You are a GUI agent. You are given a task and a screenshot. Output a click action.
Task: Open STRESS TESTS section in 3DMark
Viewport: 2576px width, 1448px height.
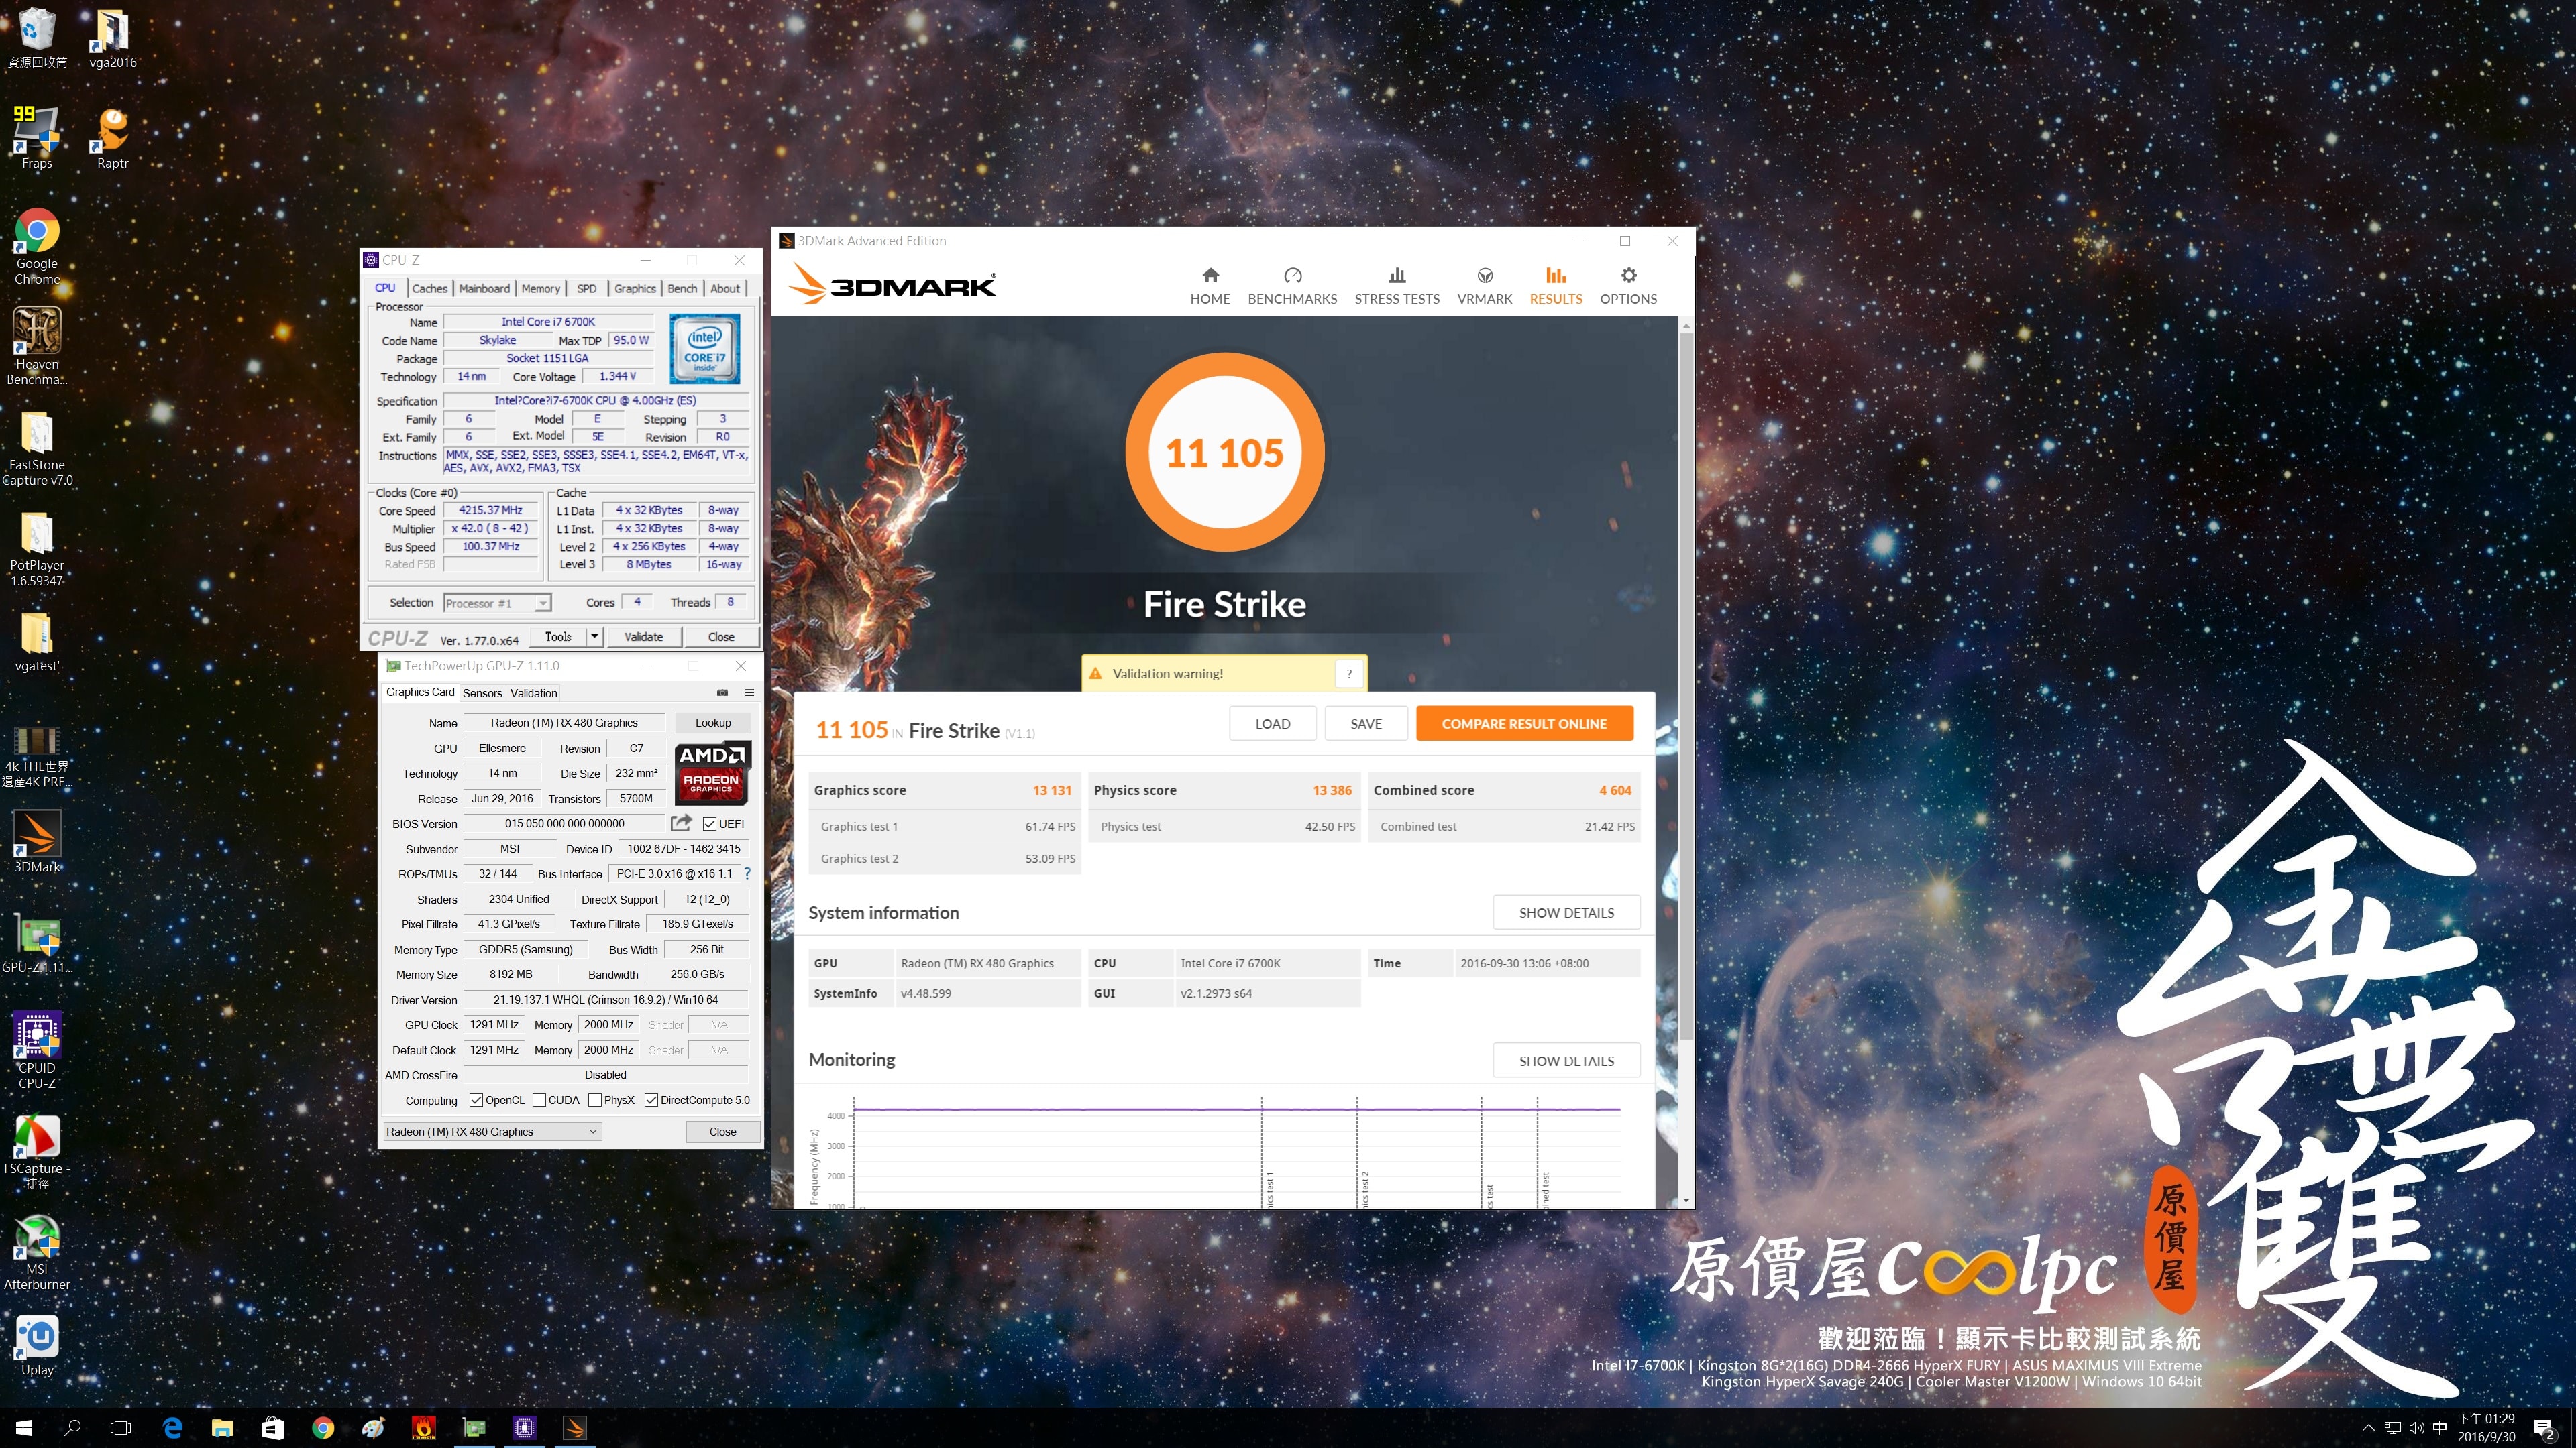point(1397,286)
